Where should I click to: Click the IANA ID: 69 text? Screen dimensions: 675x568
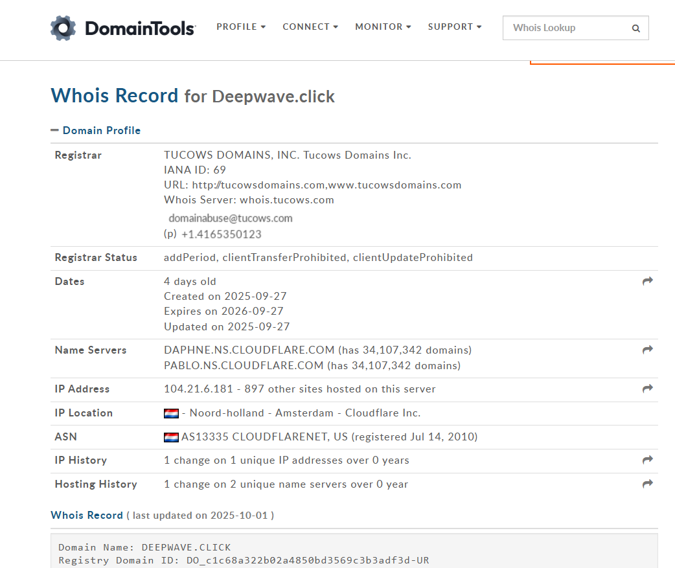tap(194, 170)
